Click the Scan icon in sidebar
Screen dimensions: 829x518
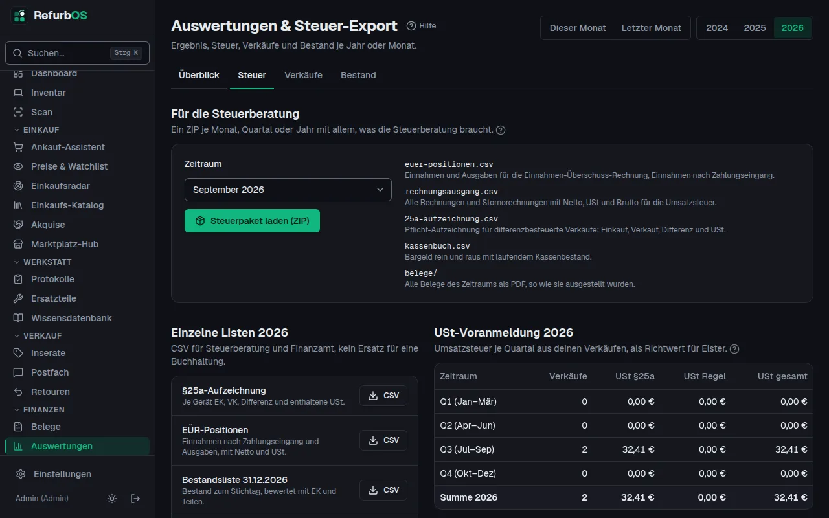pyautogui.click(x=18, y=112)
